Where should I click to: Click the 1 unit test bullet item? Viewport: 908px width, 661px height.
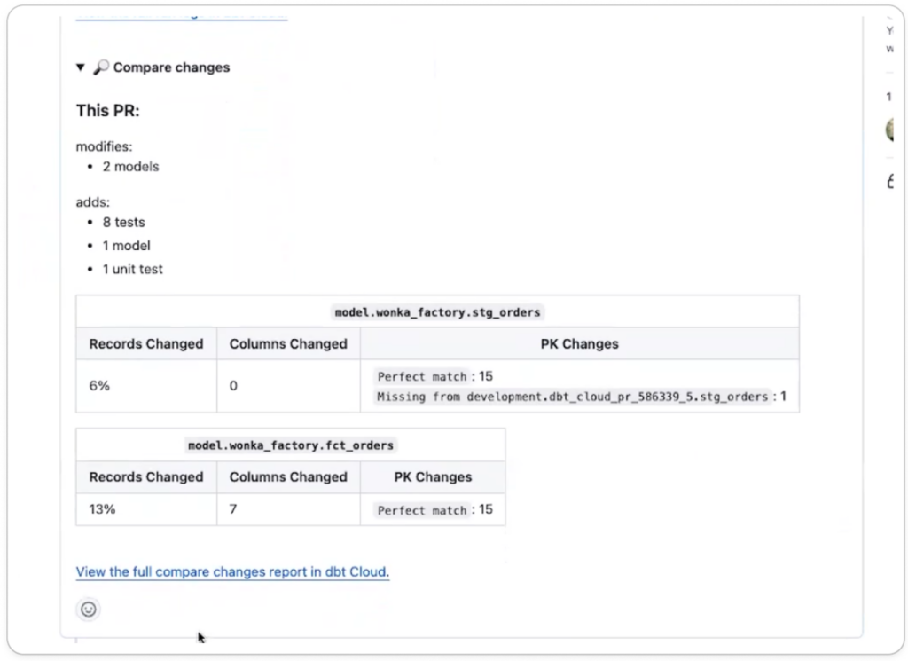click(132, 269)
